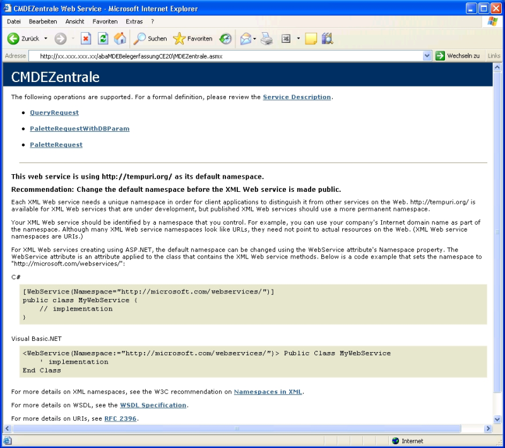Click the Wechseln zu go button
The image size is (505, 448).
point(458,56)
